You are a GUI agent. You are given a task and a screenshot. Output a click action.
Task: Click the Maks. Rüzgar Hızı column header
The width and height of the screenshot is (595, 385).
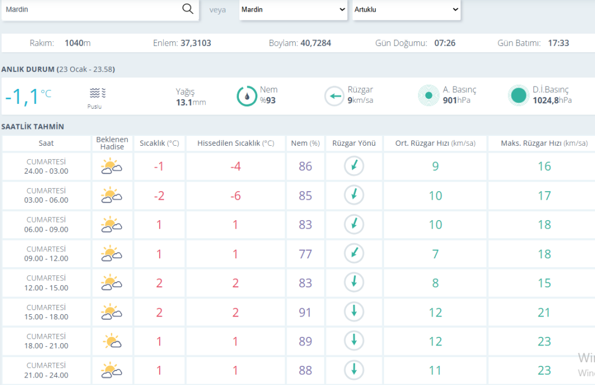(543, 143)
